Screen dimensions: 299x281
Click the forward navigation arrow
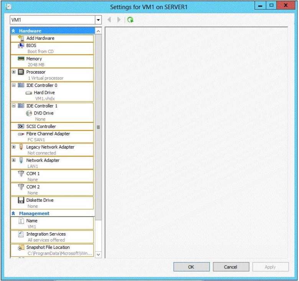(x=119, y=20)
